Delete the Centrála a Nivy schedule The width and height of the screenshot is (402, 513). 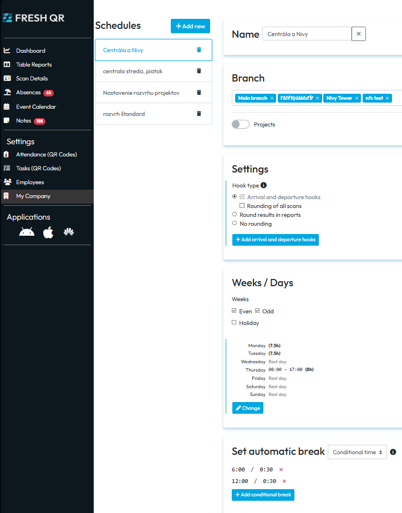point(199,50)
